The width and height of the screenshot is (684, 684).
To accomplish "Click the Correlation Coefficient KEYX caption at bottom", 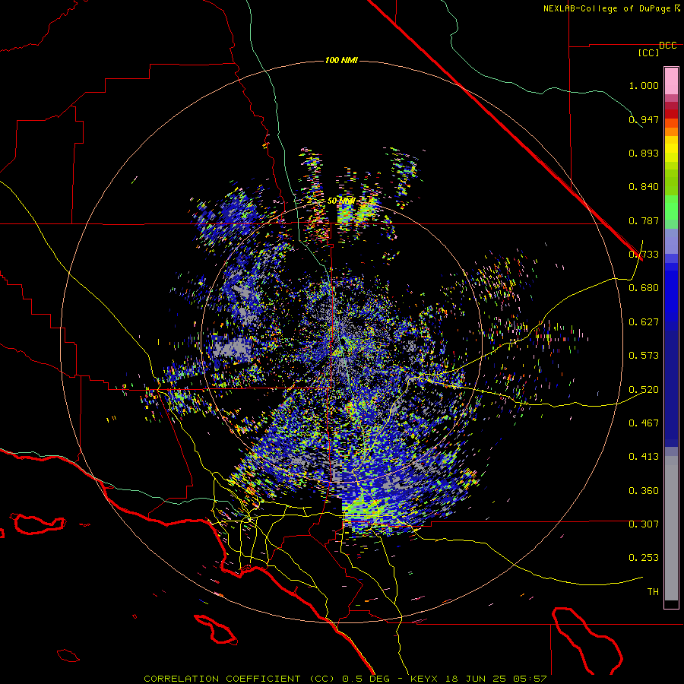I will 345,679.
